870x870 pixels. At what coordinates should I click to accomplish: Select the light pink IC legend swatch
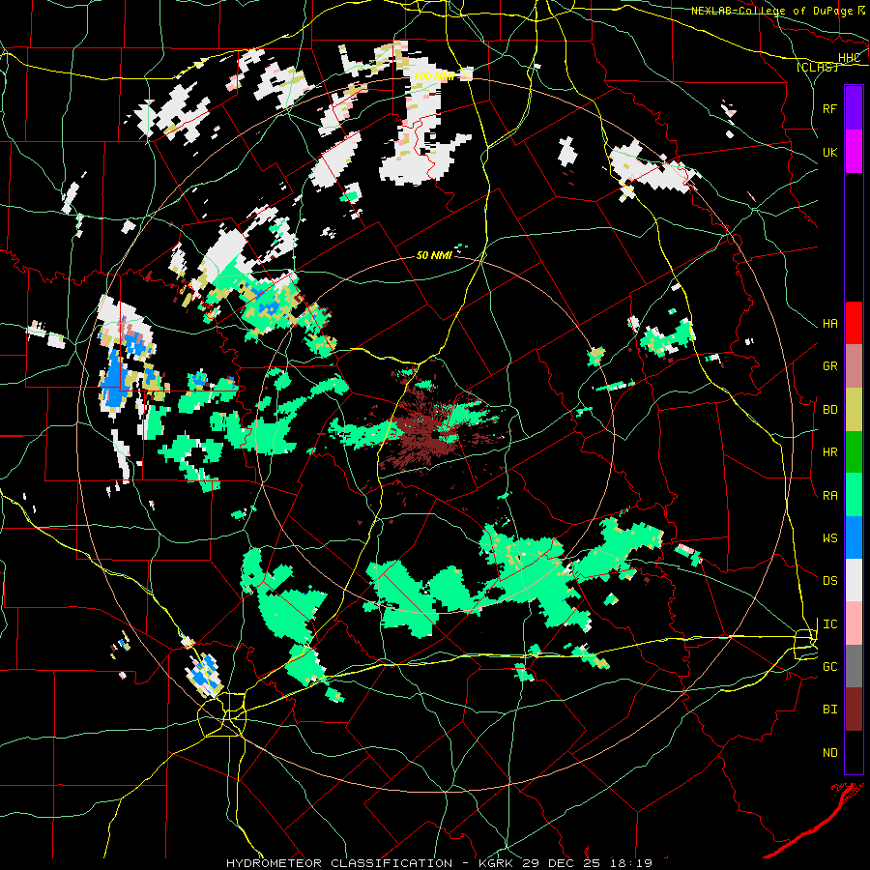tap(854, 623)
